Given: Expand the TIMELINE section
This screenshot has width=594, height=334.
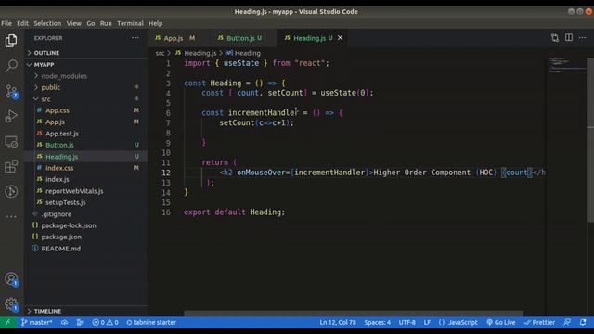Looking at the screenshot, I should (x=86, y=311).
